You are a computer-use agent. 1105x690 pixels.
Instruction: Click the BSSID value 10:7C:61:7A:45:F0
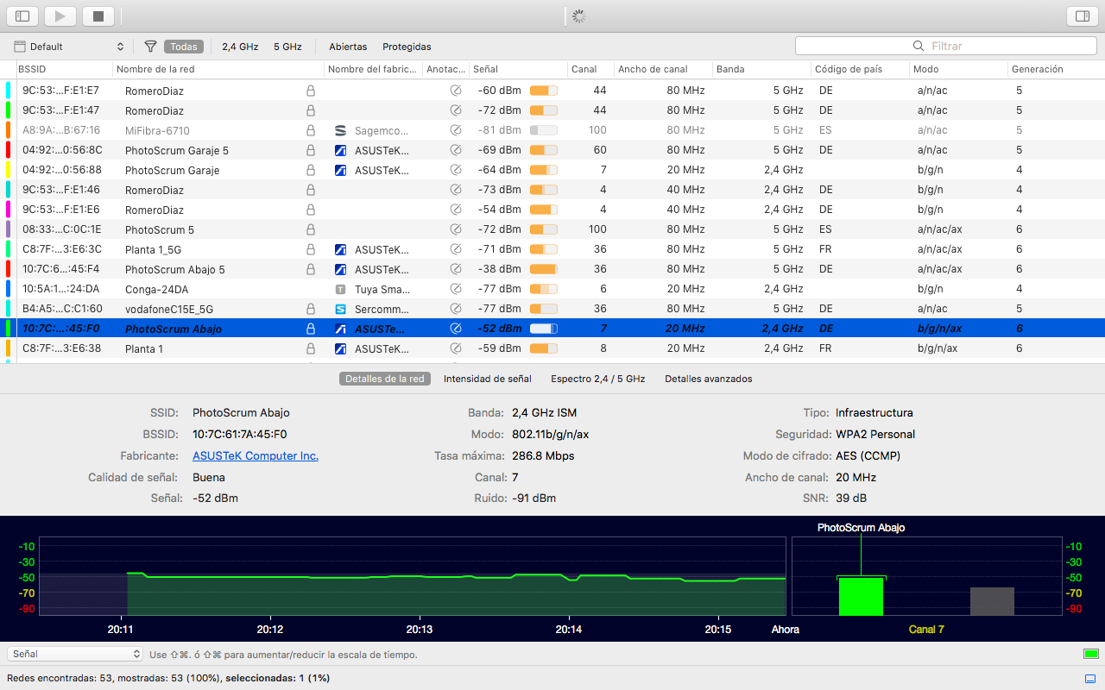click(x=240, y=434)
